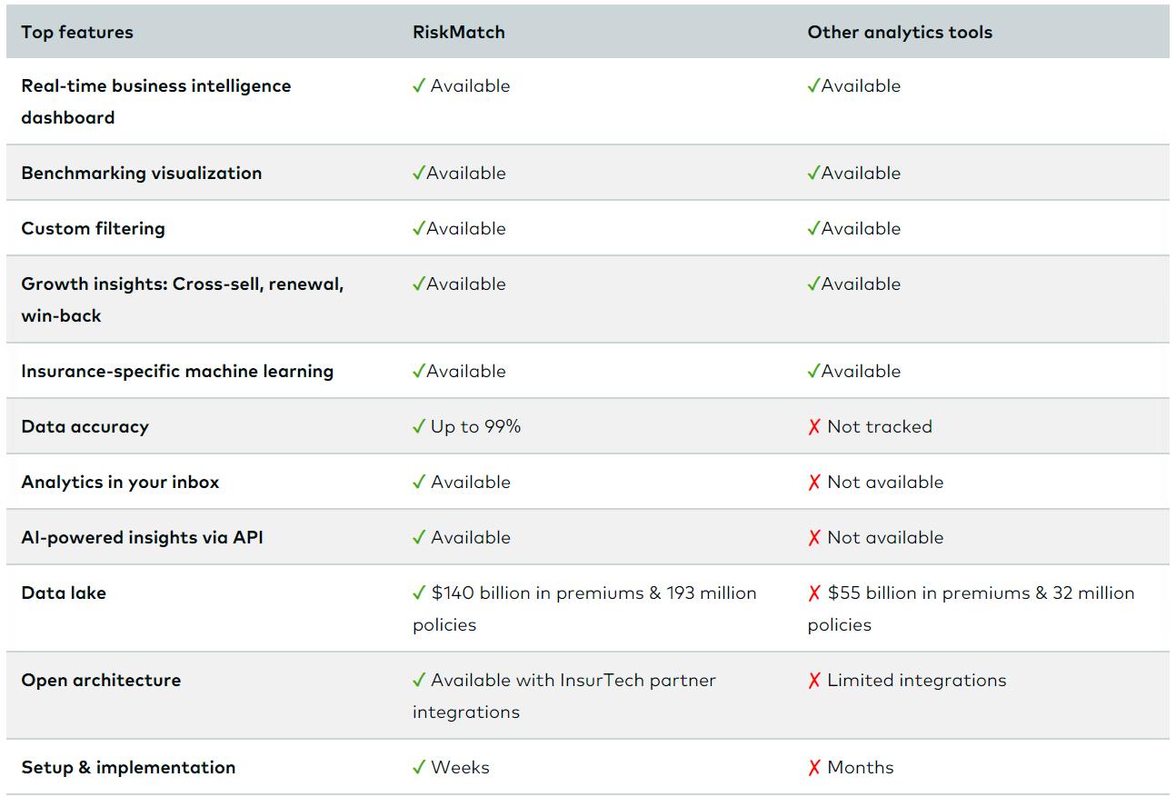Viewport: 1176px width, 797px height.
Task: Click the 'RiskMatch' column header
Action: pyautogui.click(x=459, y=33)
